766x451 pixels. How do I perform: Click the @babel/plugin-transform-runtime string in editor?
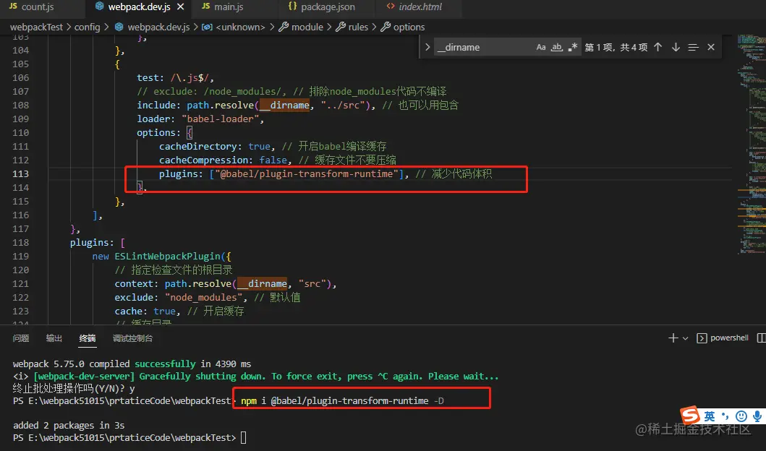[x=306, y=173]
